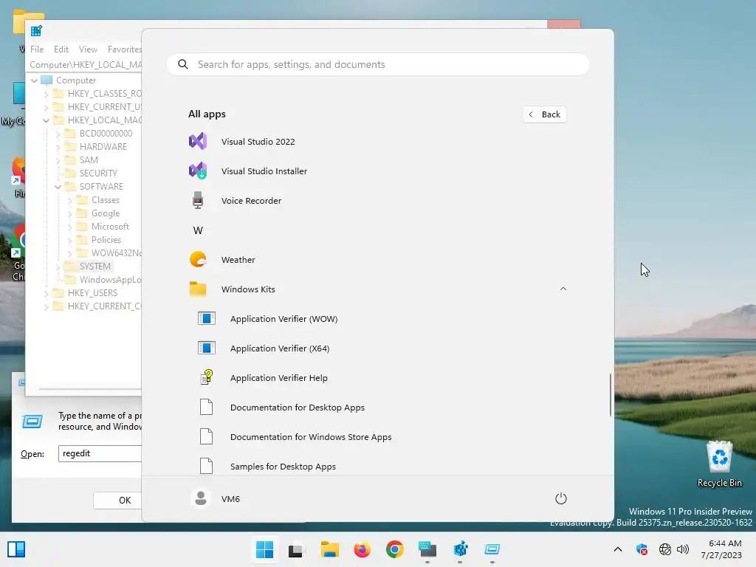Open Application Verifier Help icon
The height and width of the screenshot is (567, 756).
tap(207, 377)
